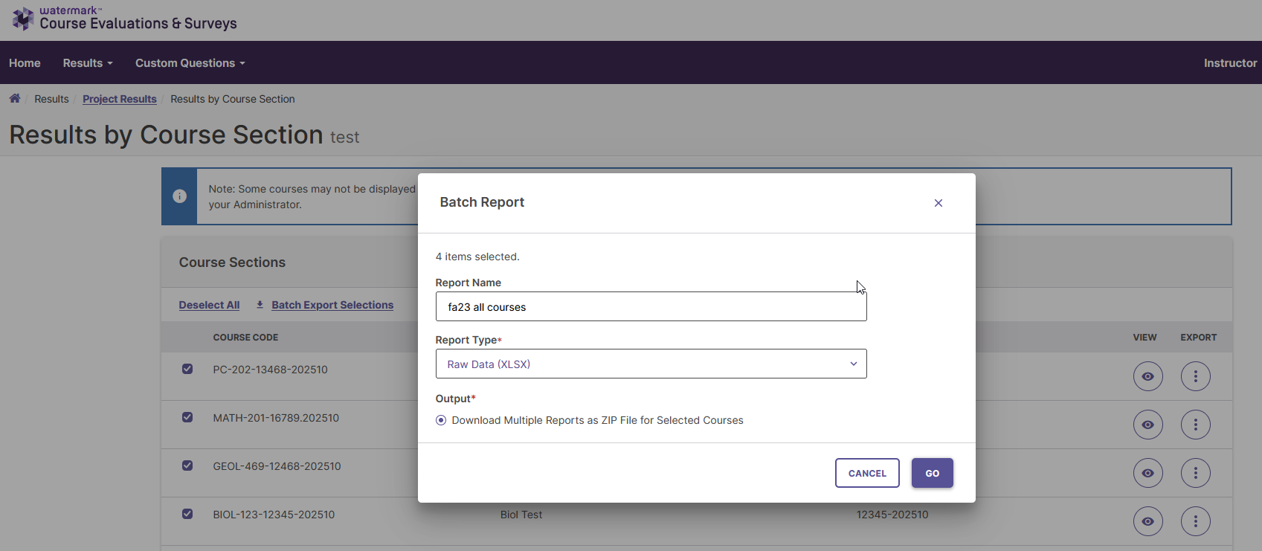Uncheck the GEOL-469-12468-202510 checkbox
The height and width of the screenshot is (551, 1262).
pos(187,465)
